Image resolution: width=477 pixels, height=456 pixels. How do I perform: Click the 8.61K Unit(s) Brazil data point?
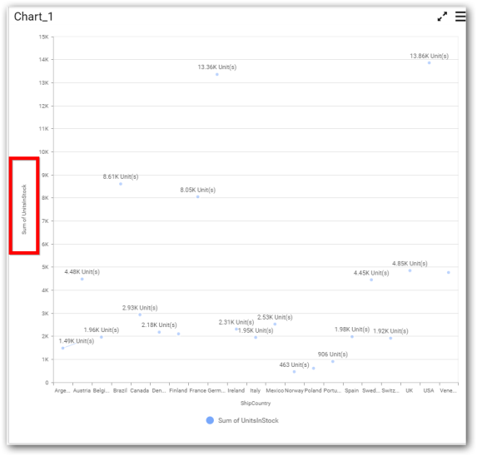coord(121,184)
